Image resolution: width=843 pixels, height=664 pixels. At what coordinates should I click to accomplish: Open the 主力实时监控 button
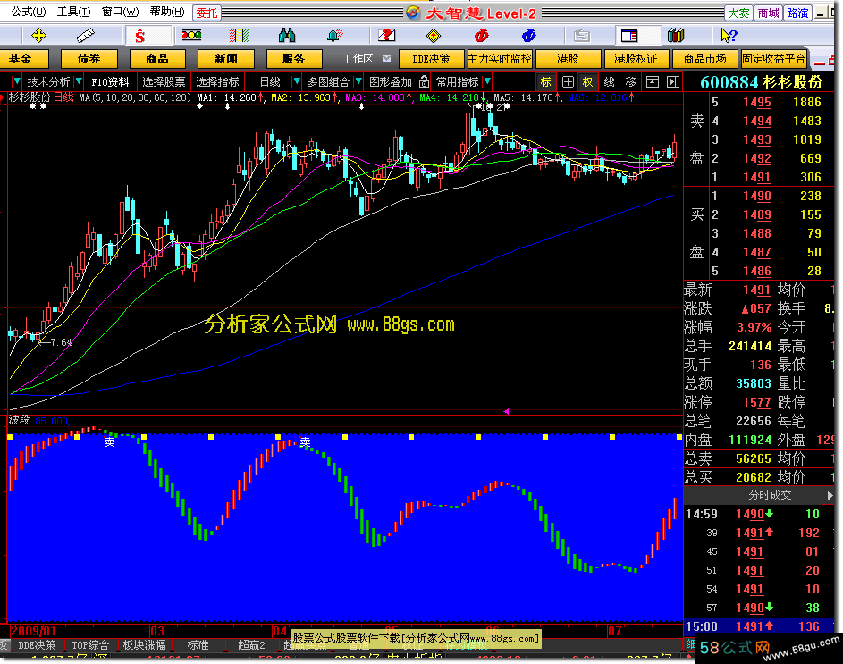(500, 59)
